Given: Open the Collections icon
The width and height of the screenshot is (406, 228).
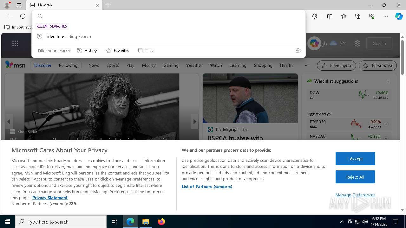Looking at the screenshot, I should (358, 16).
